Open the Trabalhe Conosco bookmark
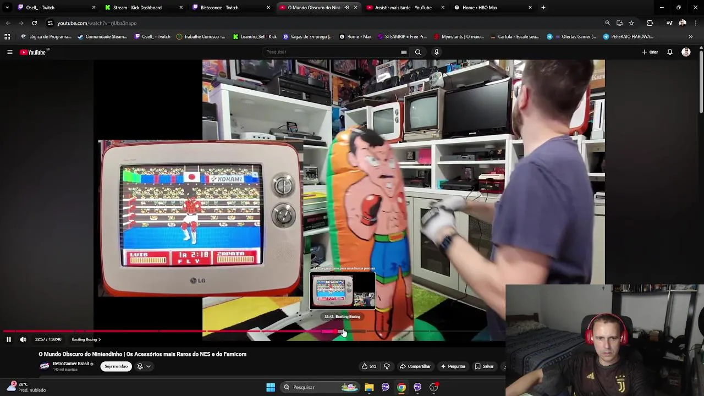 201,36
